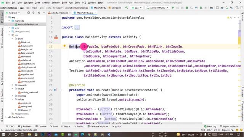
Task: Toggle the Resource Manager side panel
Action: (x=2, y=38)
